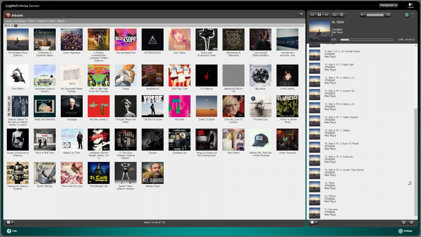This screenshot has width=421, height=237.
Task: Lower volume with the speaker-down icon
Action: [x=363, y=15]
